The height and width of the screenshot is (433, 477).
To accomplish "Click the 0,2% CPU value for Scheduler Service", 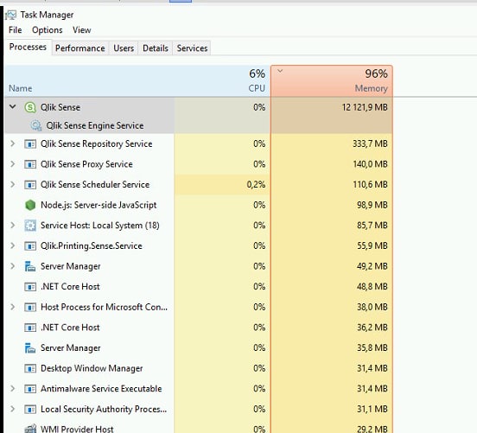I will 256,185.
